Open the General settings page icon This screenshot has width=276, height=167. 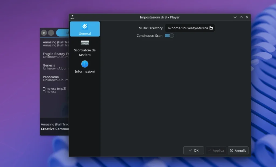[x=85, y=26]
